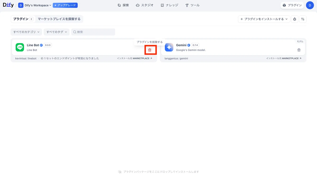Image resolution: width=317 pixels, height=177 pixels.
Task: Delete the Line Bot plugin via trash icon
Action: [x=150, y=50]
